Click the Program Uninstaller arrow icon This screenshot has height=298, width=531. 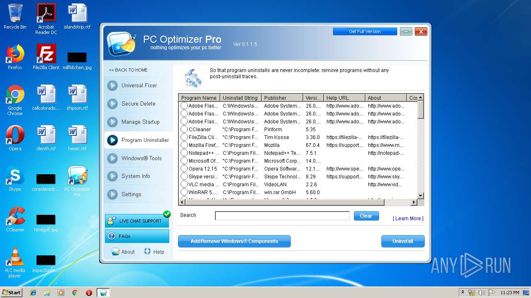pos(112,140)
